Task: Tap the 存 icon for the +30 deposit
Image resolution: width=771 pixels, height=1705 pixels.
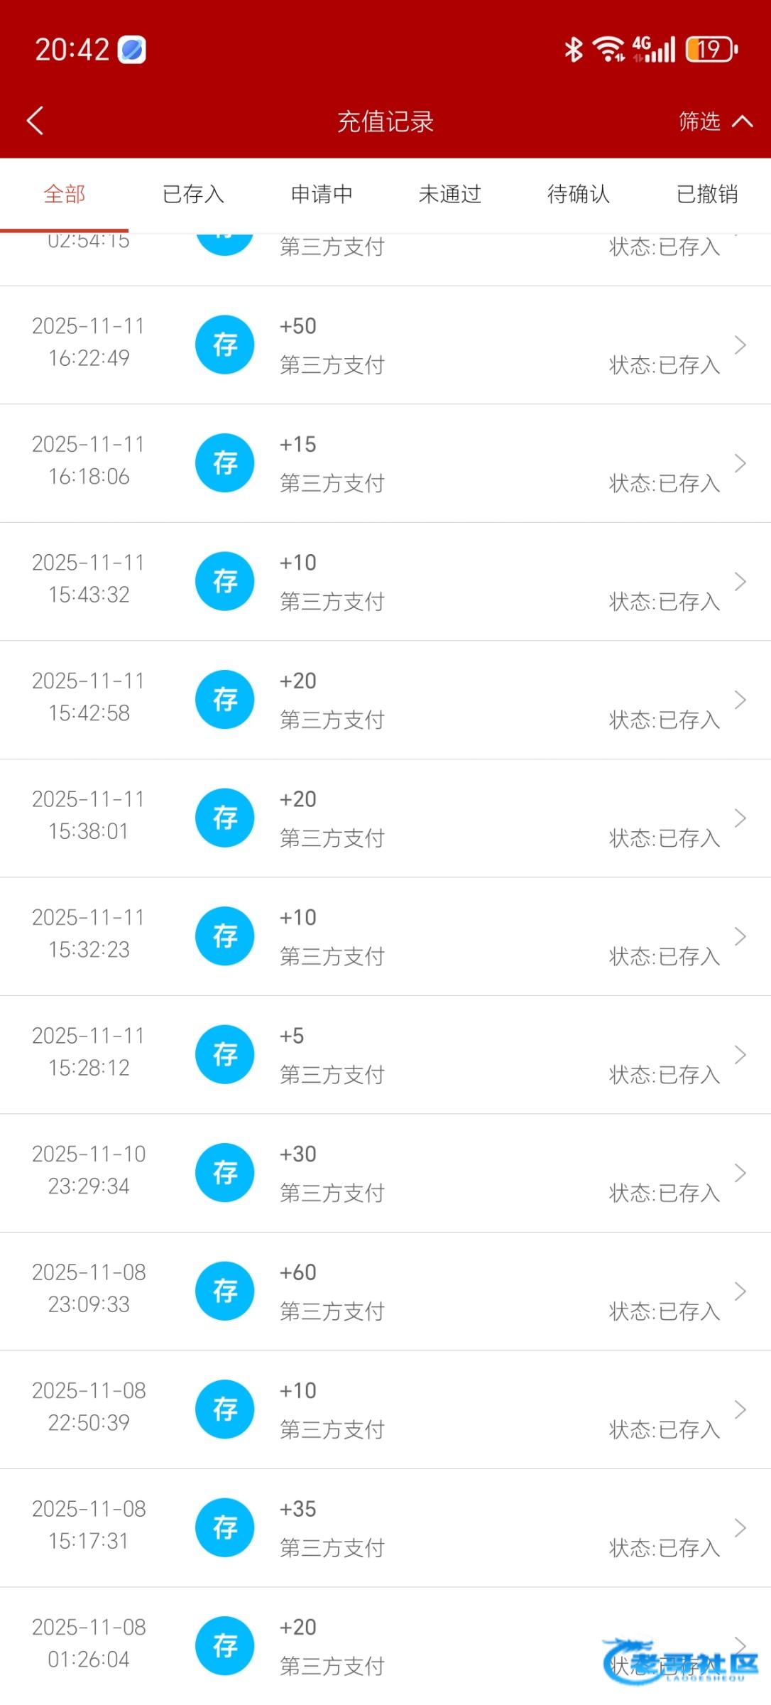Action: 224,1173
